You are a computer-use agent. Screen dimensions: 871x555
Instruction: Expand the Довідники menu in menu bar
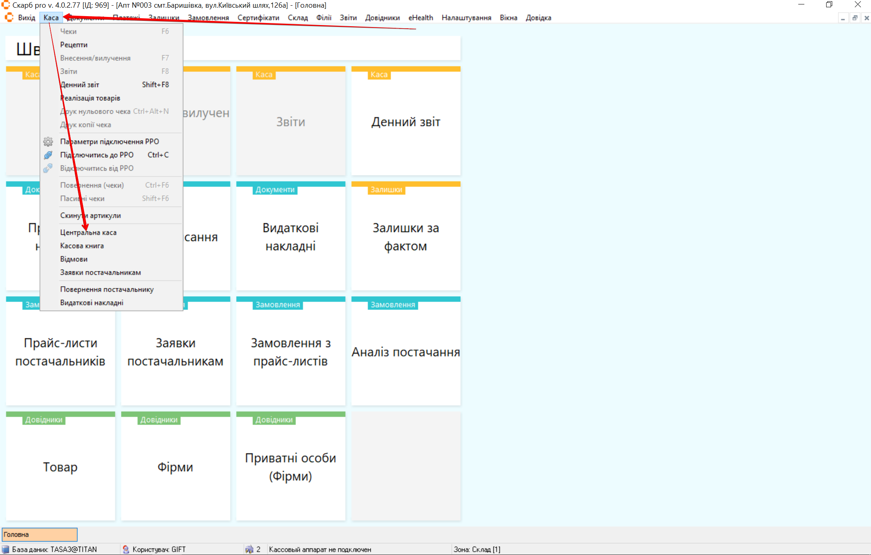tap(382, 18)
